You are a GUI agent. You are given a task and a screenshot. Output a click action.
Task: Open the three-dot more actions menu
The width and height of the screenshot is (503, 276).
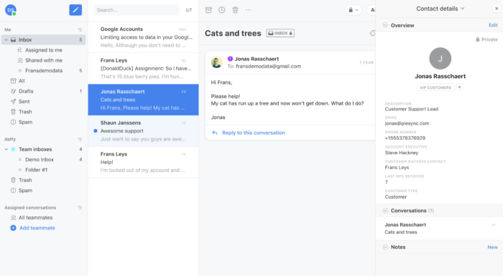tap(249, 10)
